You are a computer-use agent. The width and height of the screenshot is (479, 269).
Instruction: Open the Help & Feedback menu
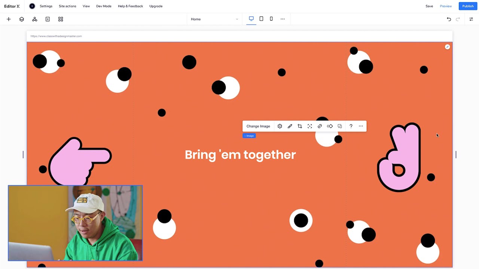pyautogui.click(x=130, y=6)
